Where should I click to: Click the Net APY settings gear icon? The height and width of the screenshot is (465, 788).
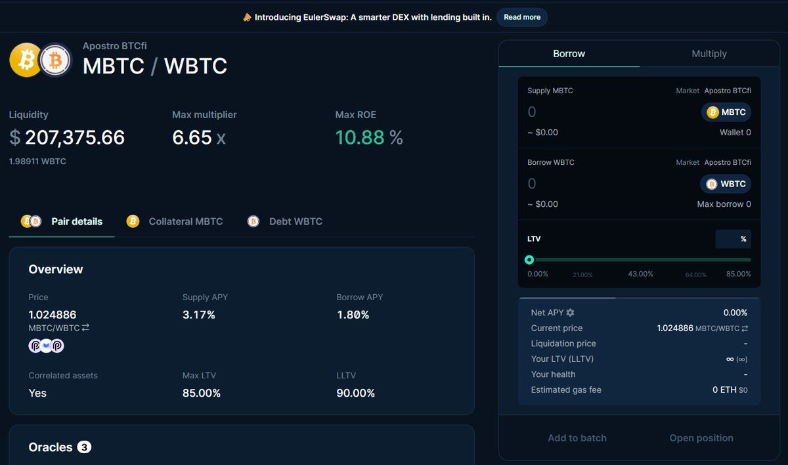[x=570, y=313]
